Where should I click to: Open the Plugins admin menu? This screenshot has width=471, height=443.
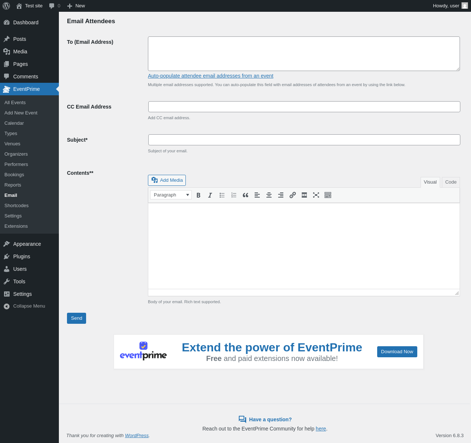[x=22, y=256]
